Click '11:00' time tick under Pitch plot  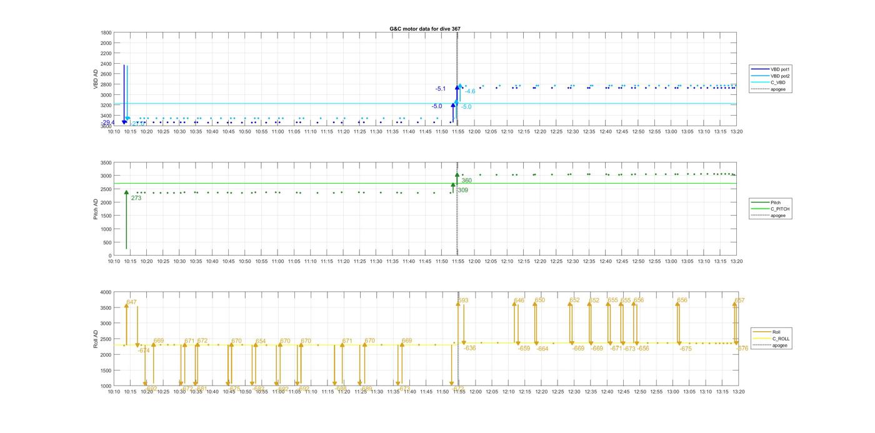[277, 261]
